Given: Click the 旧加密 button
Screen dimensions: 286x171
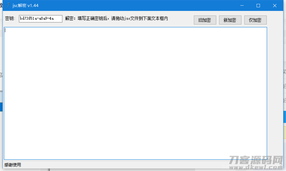Looking at the screenshot, I should pos(205,20).
